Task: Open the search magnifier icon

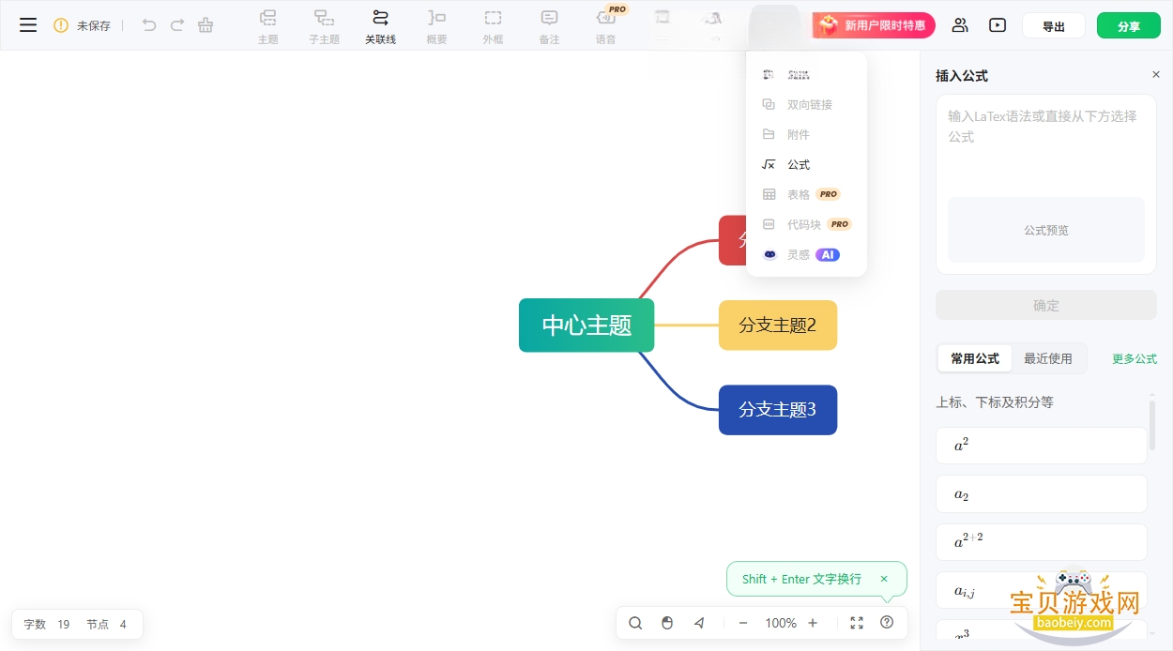Action: coord(635,623)
